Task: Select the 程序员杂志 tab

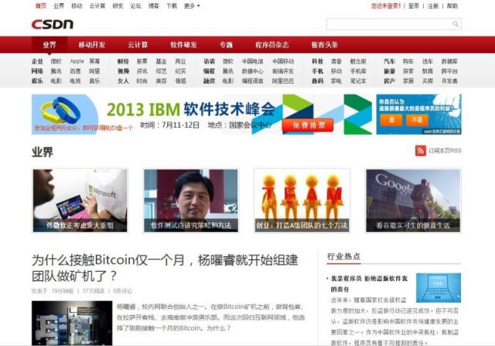Action: pyautogui.click(x=271, y=45)
